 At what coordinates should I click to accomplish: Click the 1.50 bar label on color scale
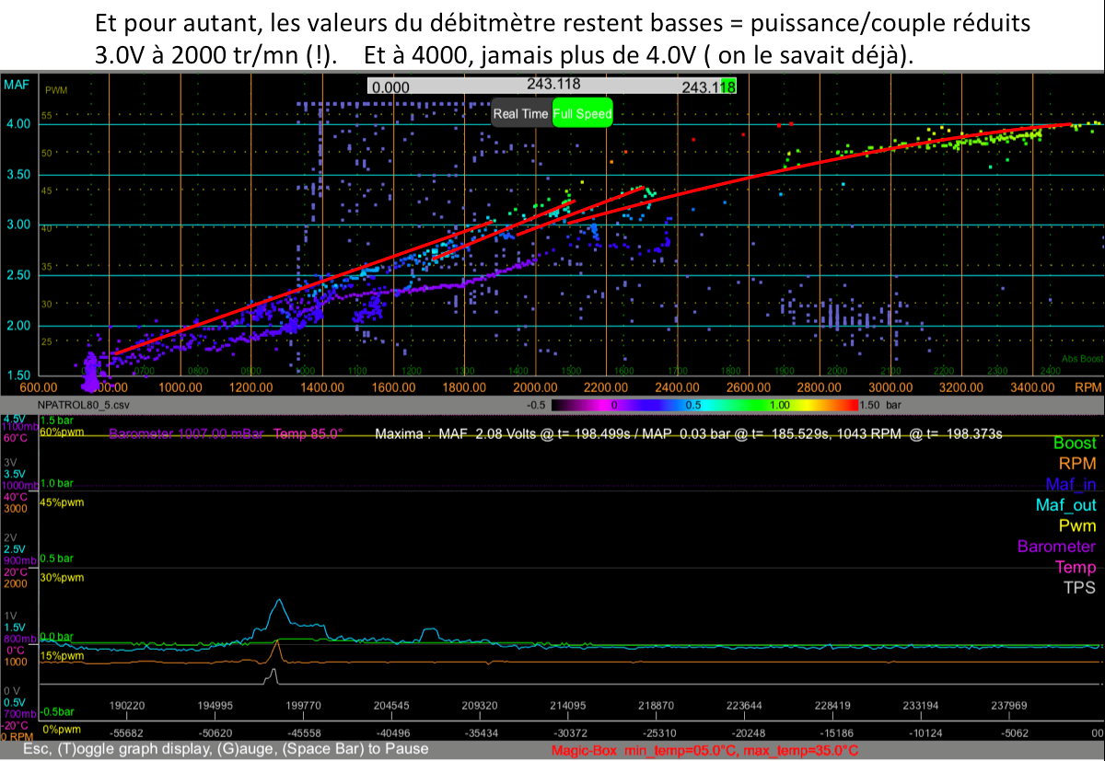[882, 404]
